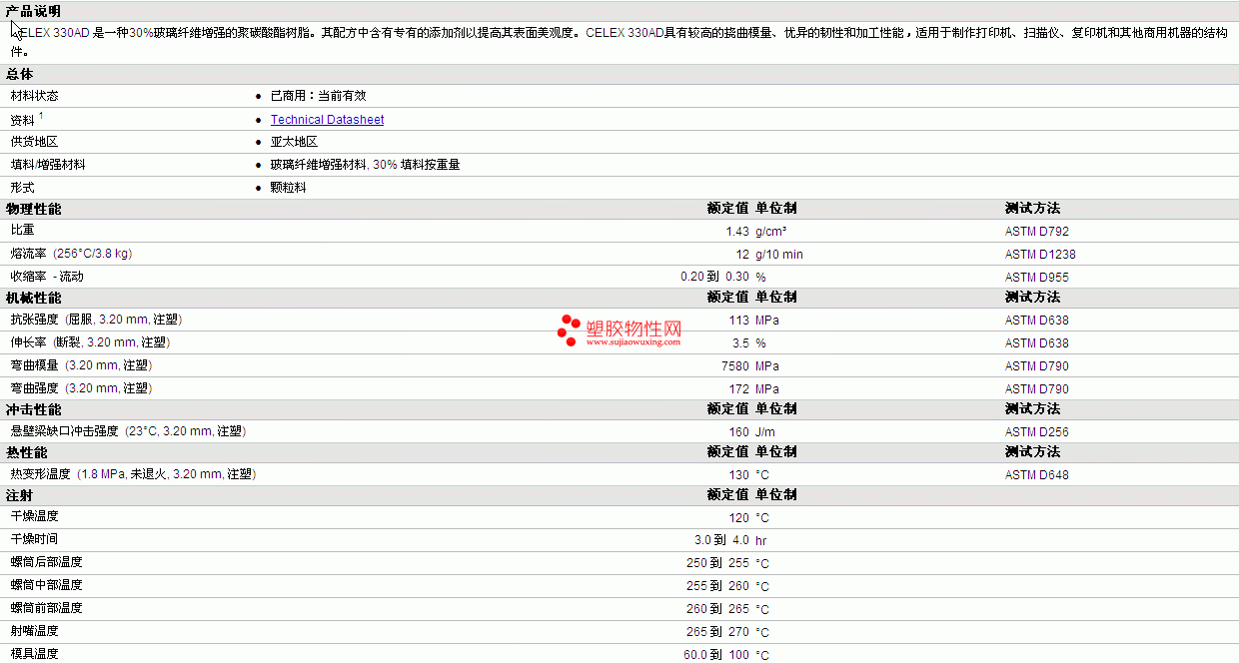This screenshot has width=1239, height=663.
Task: Click the 热性能 section header
Action: click(26, 452)
